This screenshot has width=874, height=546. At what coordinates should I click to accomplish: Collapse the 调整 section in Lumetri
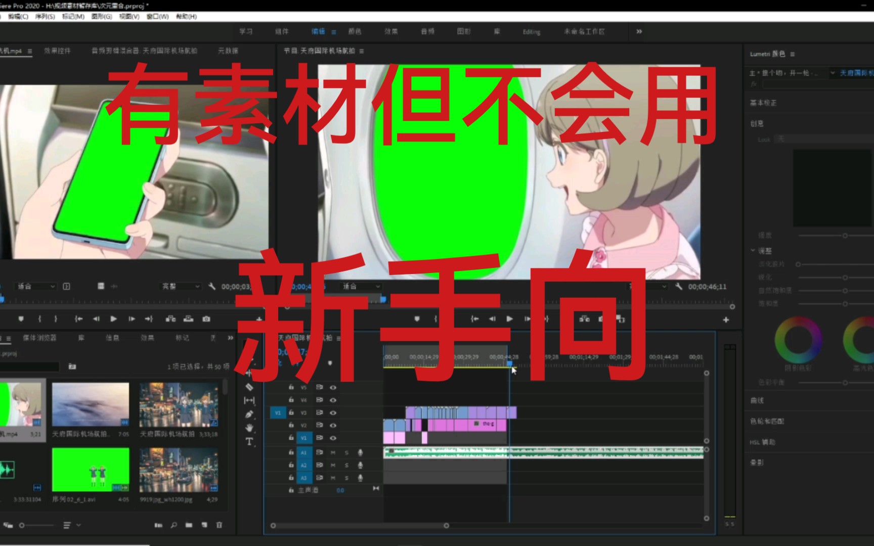click(753, 250)
